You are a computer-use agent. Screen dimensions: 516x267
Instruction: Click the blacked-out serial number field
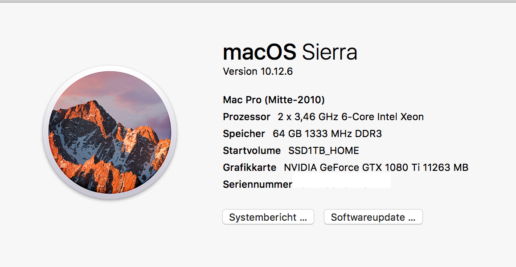tap(341, 180)
